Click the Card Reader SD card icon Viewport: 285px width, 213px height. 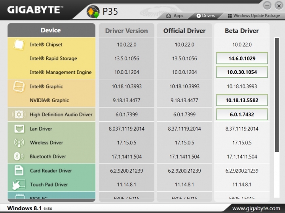19,170
